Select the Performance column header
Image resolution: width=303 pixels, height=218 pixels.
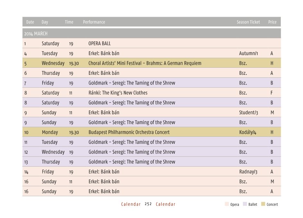pyautogui.click(x=94, y=22)
